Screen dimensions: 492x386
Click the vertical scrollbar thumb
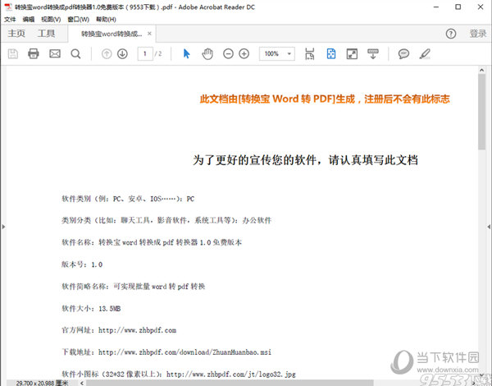(481, 112)
